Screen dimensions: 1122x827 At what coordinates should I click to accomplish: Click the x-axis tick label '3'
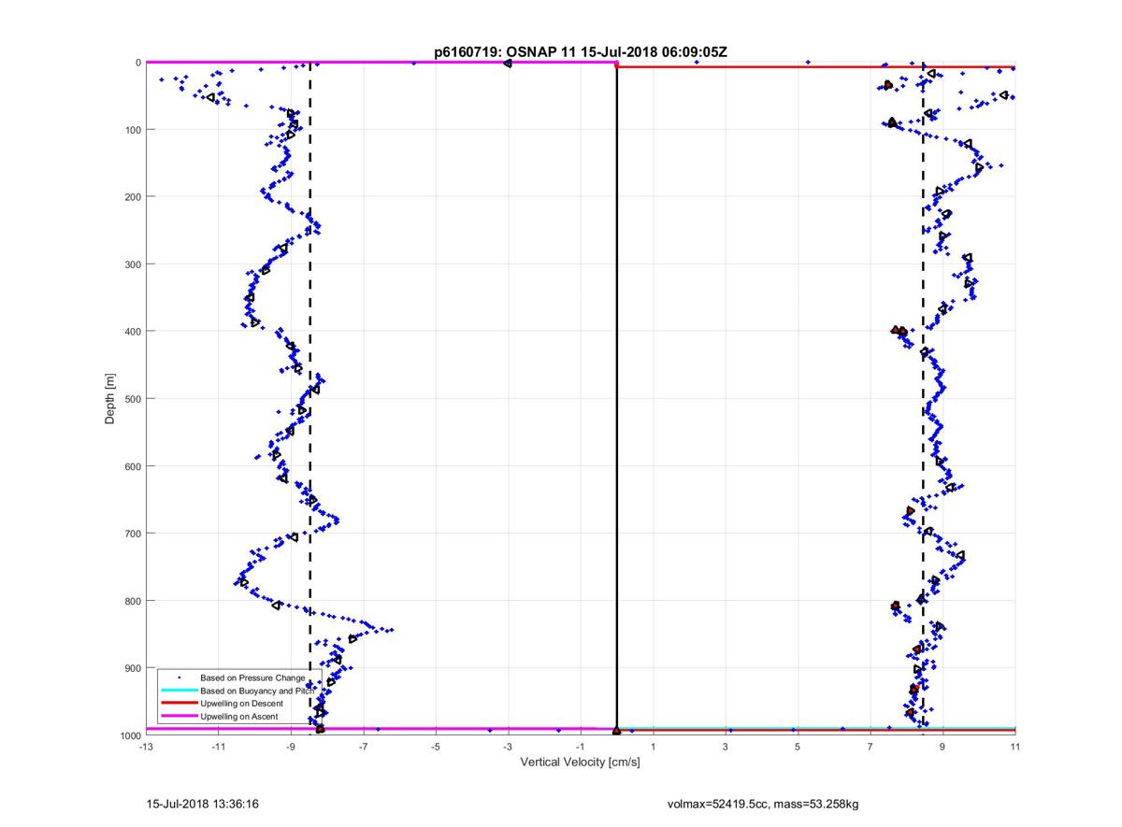(x=726, y=748)
